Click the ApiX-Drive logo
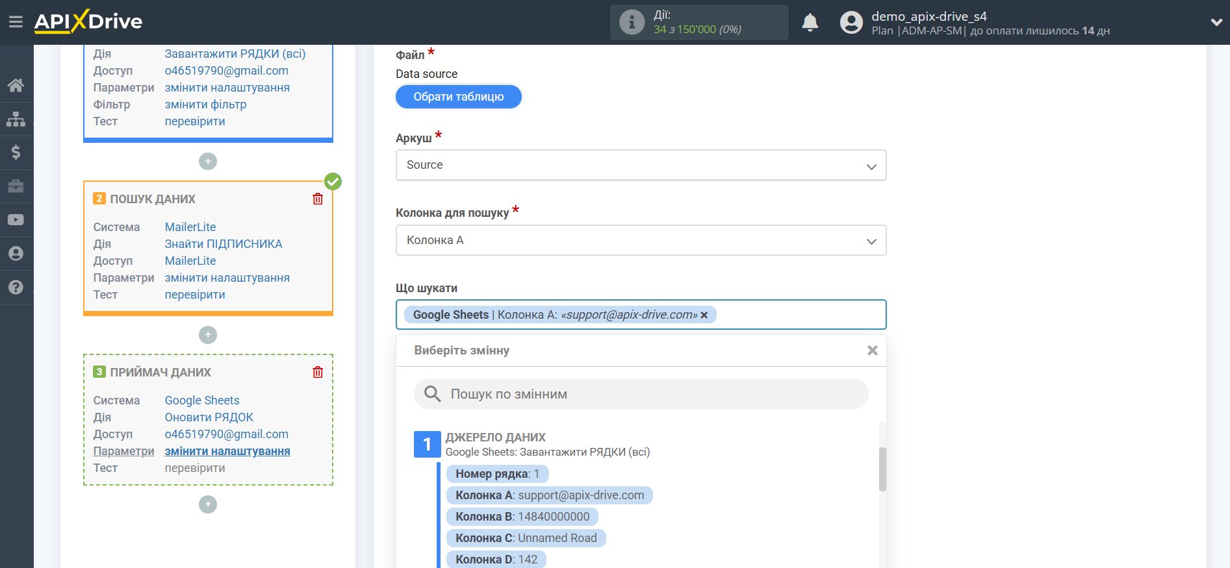The height and width of the screenshot is (568, 1230). tap(88, 21)
